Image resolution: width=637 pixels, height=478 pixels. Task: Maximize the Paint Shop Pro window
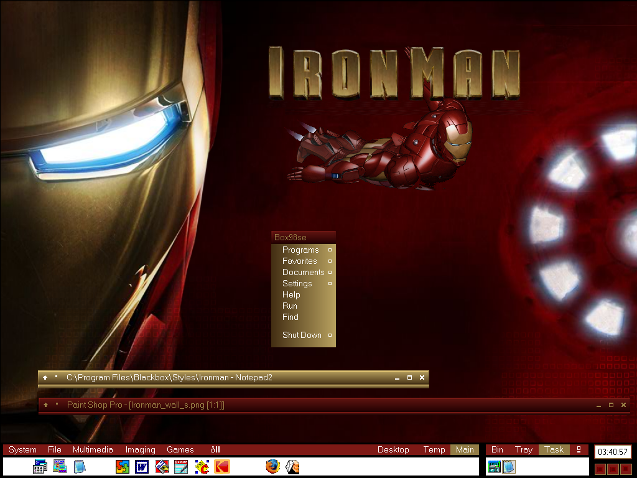[x=611, y=405]
